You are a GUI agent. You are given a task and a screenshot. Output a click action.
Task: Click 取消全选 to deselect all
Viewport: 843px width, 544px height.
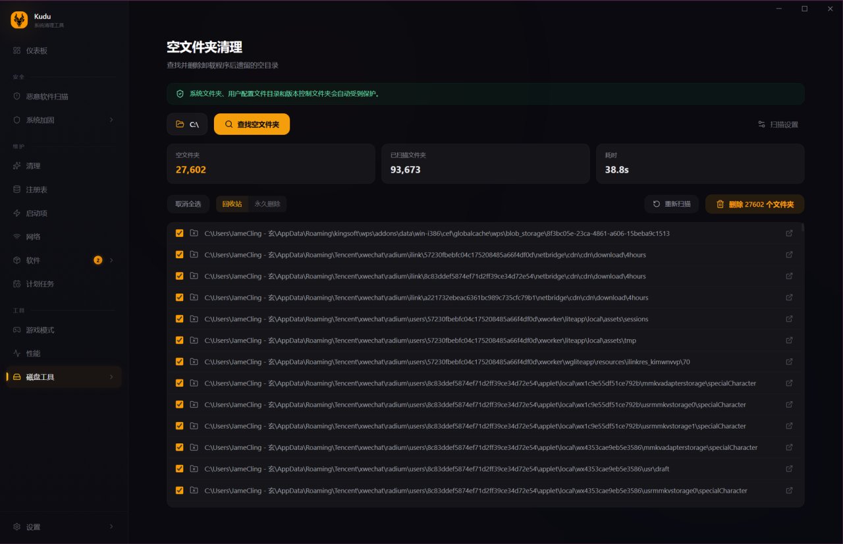188,204
